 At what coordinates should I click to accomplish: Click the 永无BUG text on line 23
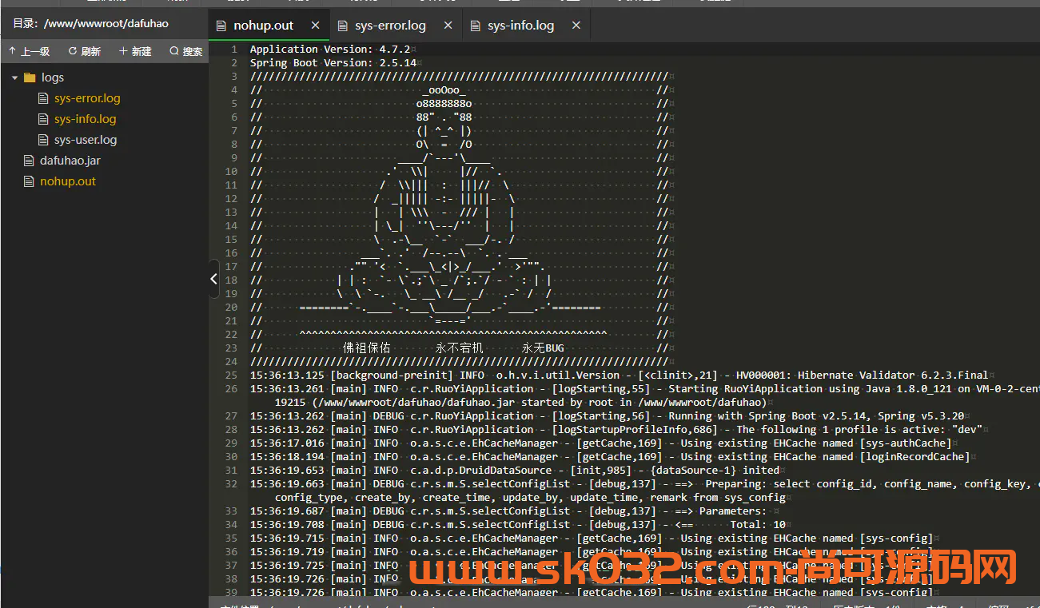point(543,348)
